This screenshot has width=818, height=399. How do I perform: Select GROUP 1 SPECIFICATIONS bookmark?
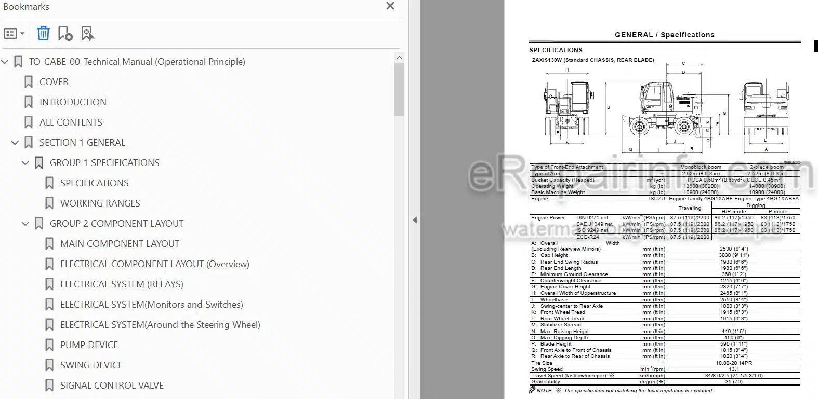[x=104, y=163]
